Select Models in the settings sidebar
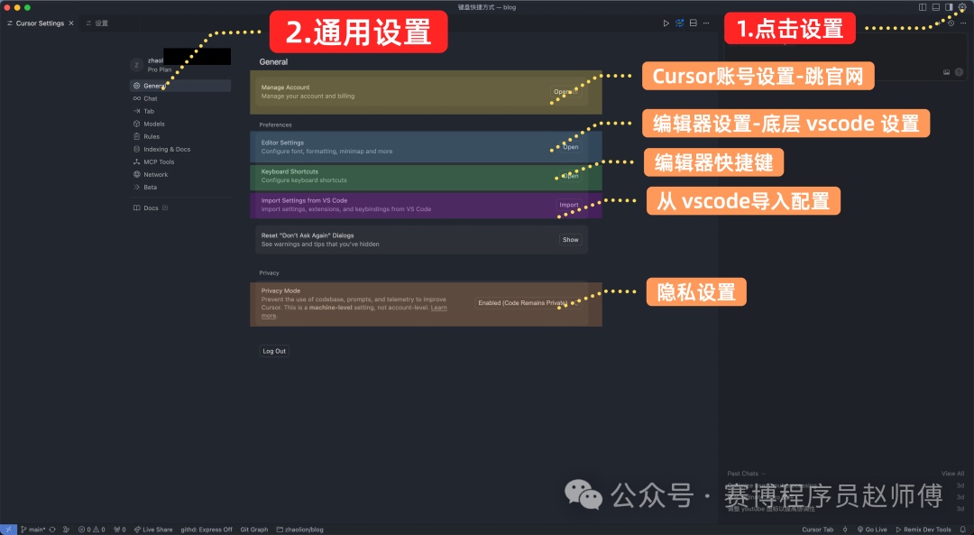 point(153,124)
